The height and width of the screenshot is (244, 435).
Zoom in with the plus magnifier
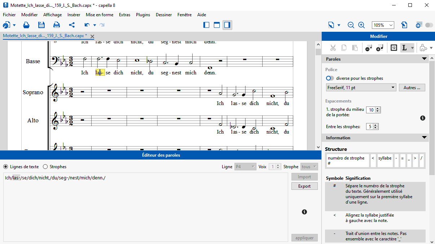click(x=361, y=25)
